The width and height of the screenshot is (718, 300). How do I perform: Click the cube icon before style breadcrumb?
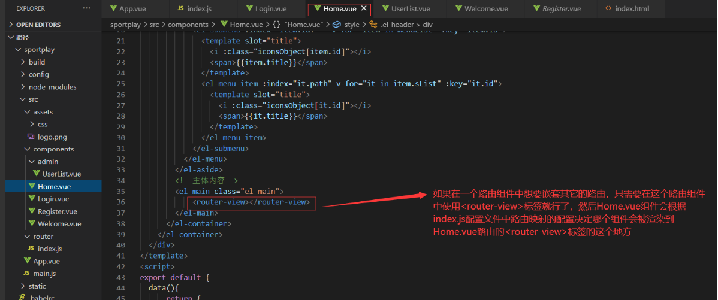(x=337, y=25)
